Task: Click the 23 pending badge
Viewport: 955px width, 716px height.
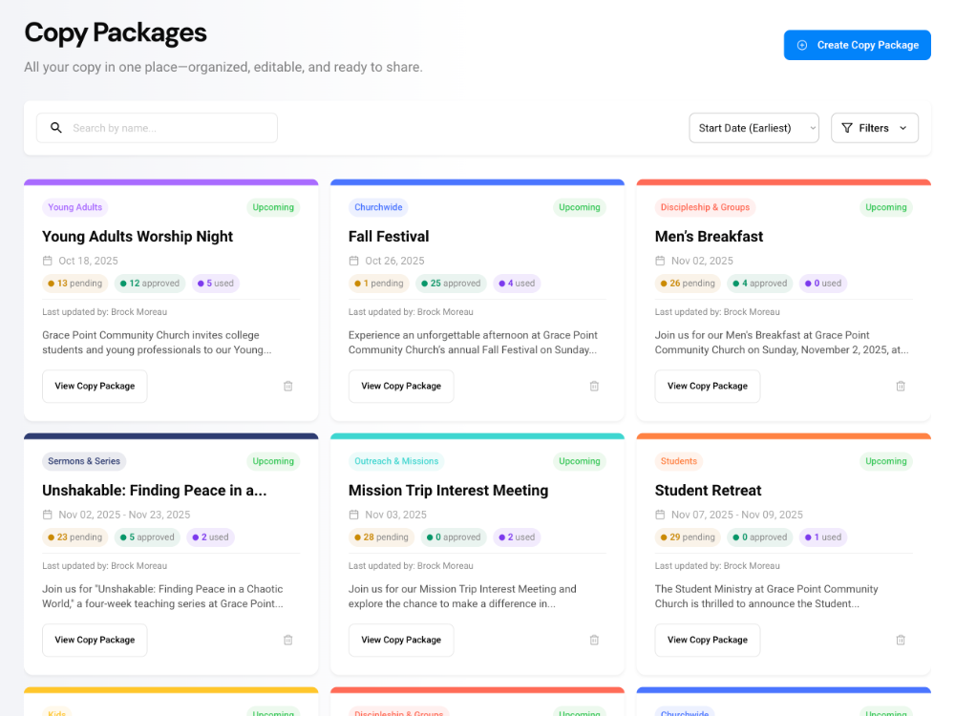Action: pos(74,537)
